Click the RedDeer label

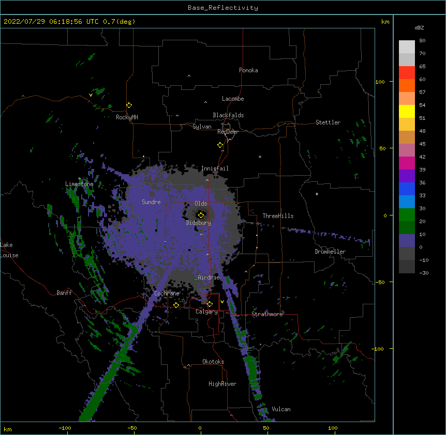(x=228, y=132)
